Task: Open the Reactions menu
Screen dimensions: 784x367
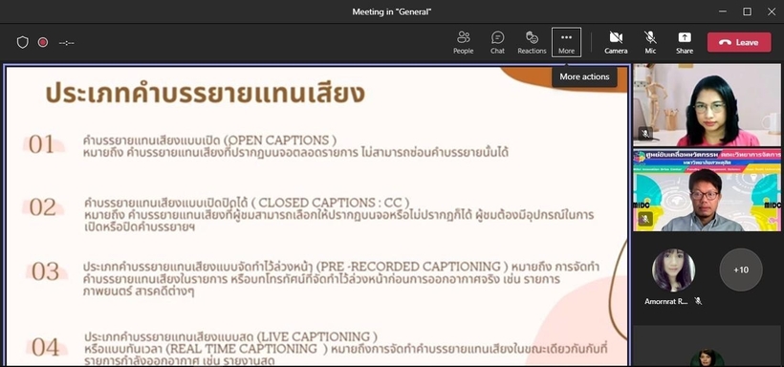Action: coord(532,42)
